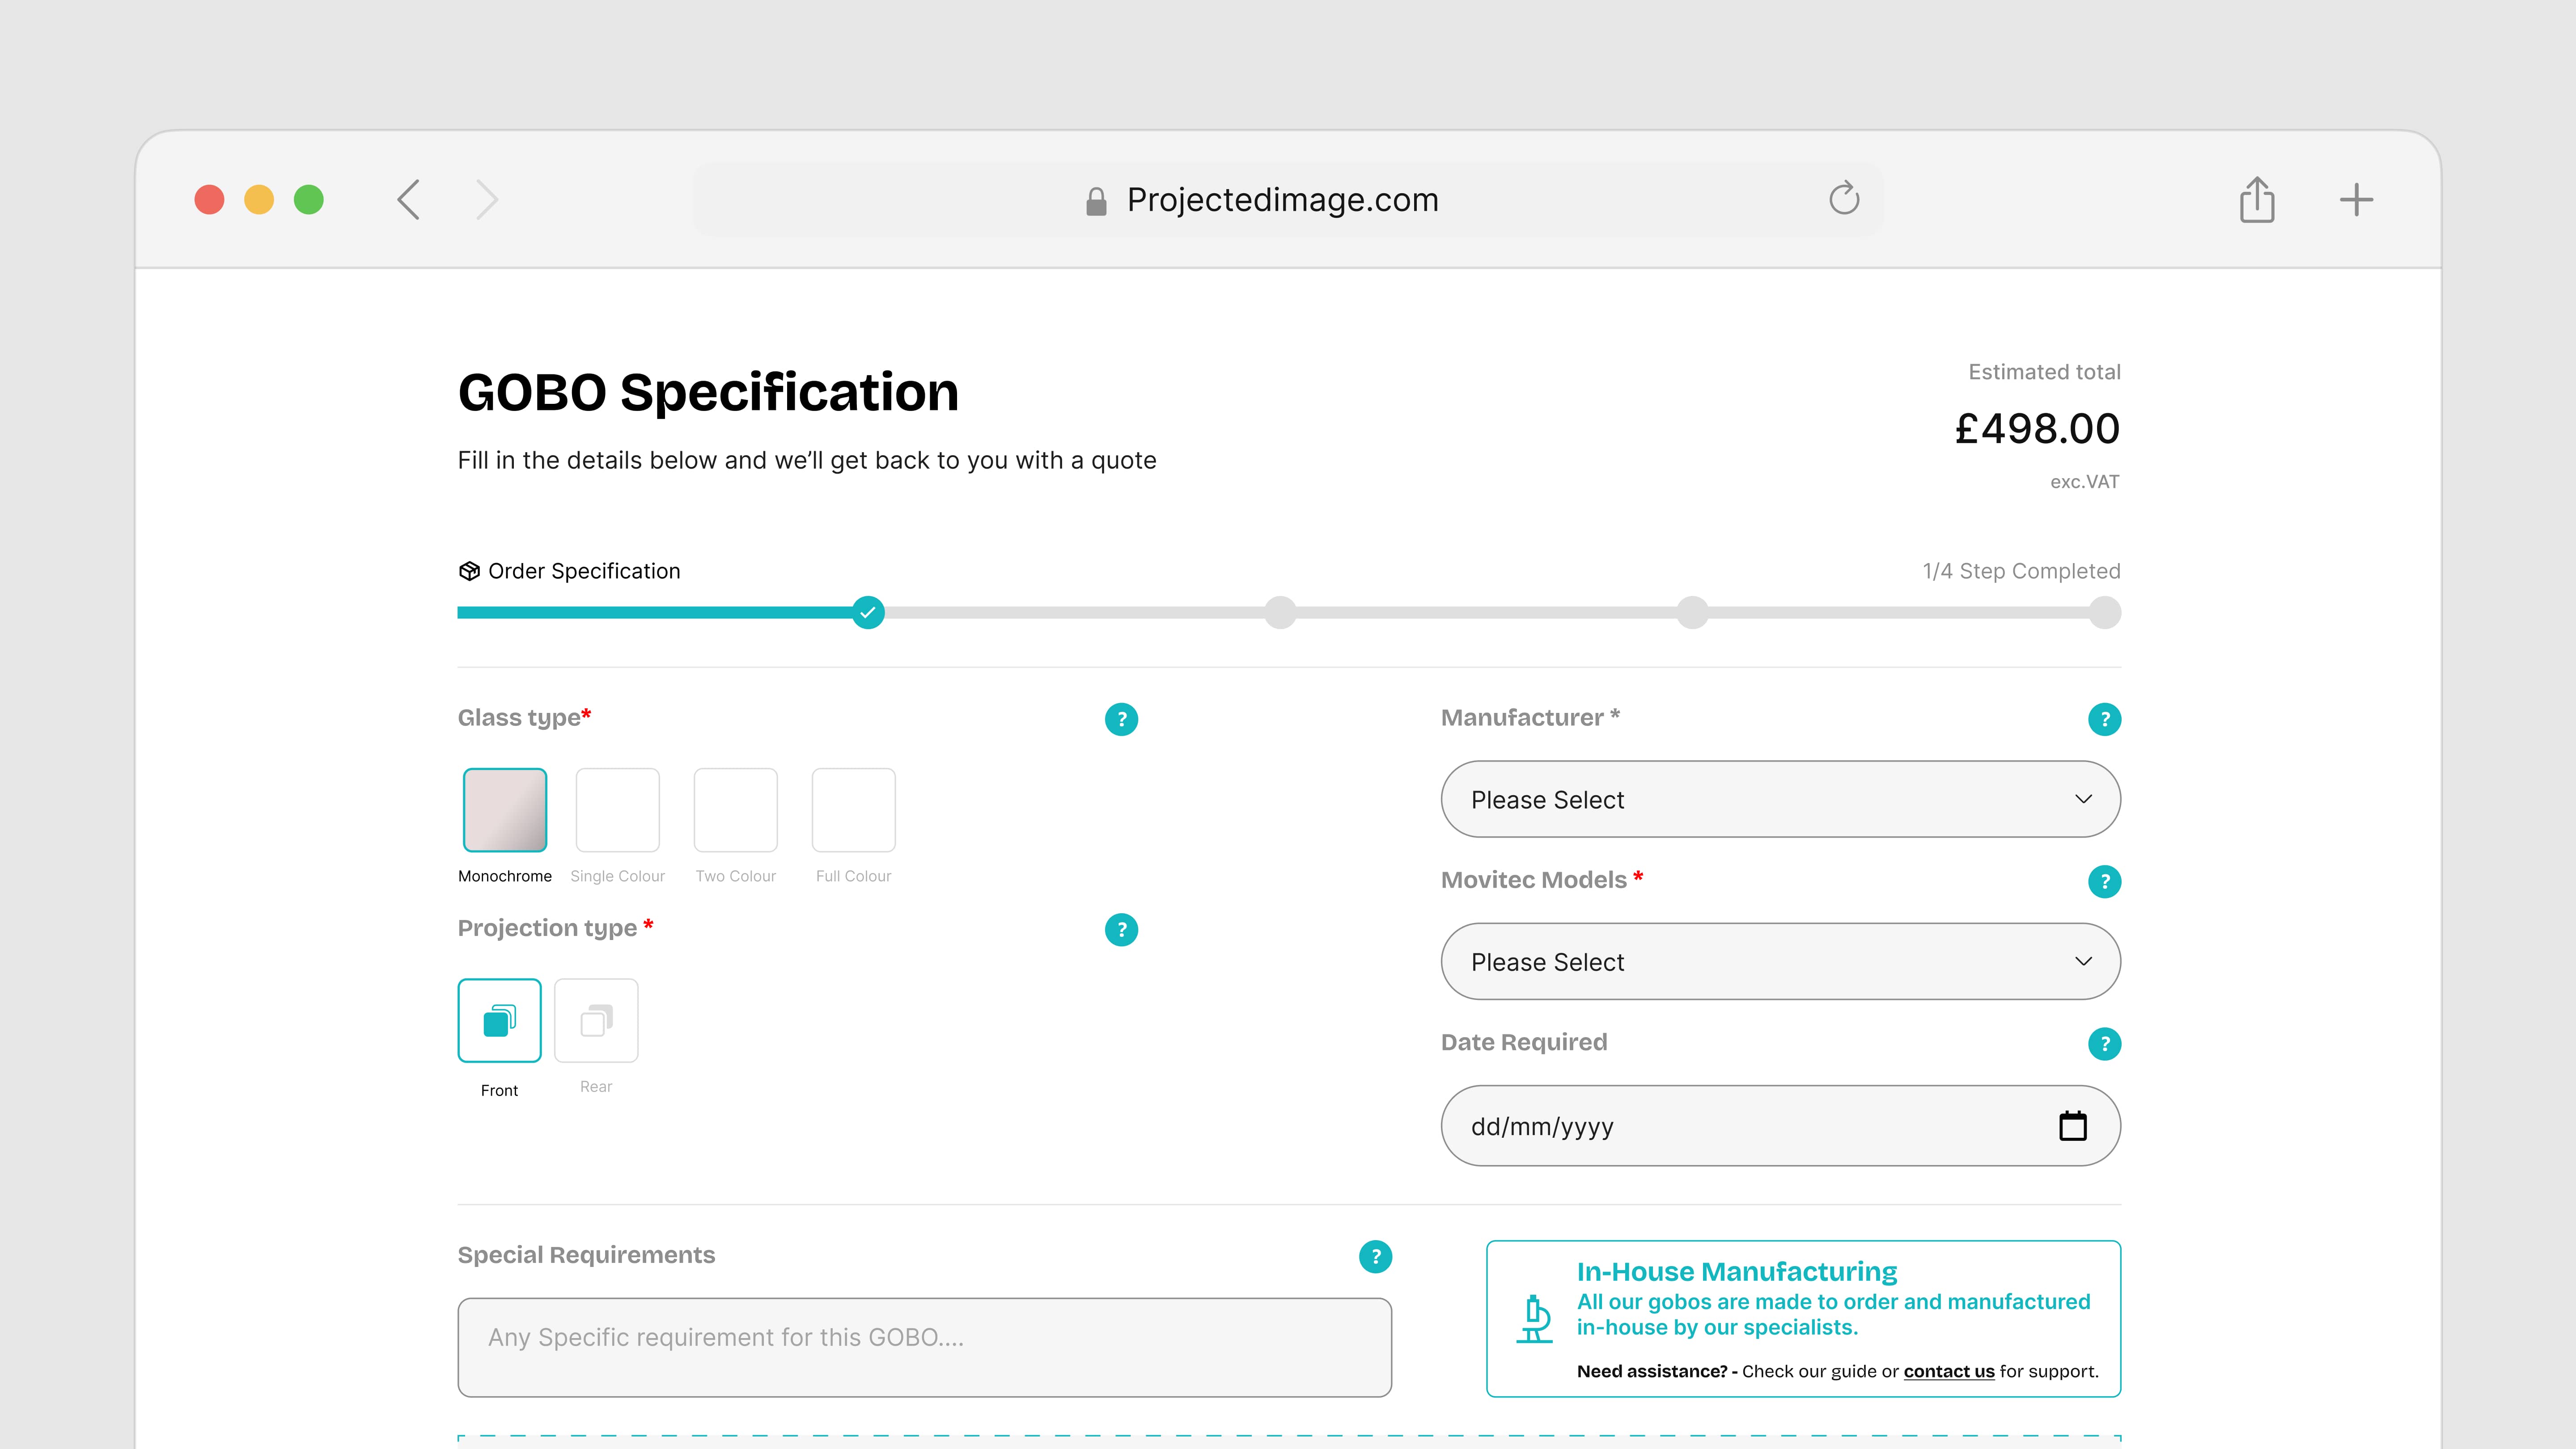Open help for Manufacturer
2576x1449 pixels.
(2104, 719)
